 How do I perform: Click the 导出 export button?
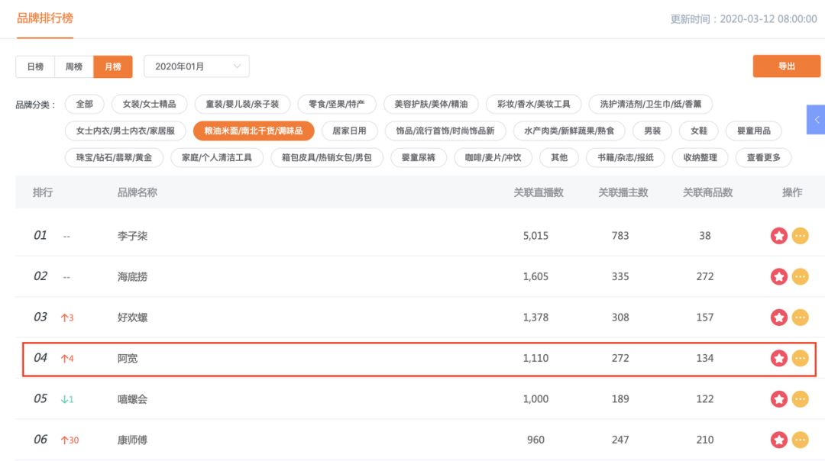[786, 66]
